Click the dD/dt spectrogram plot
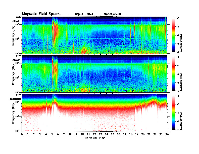 point(94,74)
